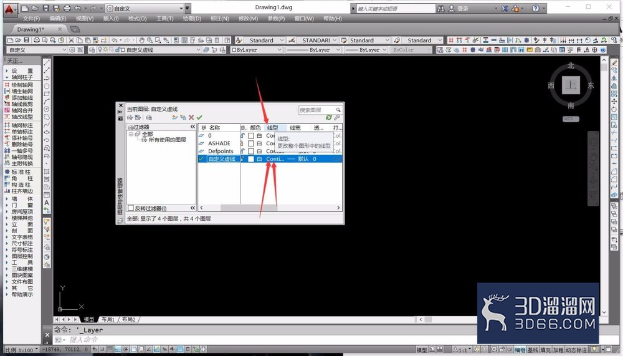Tick the 反转过滤器(I) checkbox
This screenshot has width=623, height=356.
click(x=131, y=208)
